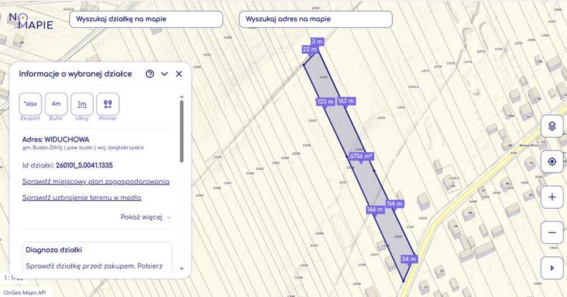Expand 'Pokaż więcej' details

pos(146,217)
